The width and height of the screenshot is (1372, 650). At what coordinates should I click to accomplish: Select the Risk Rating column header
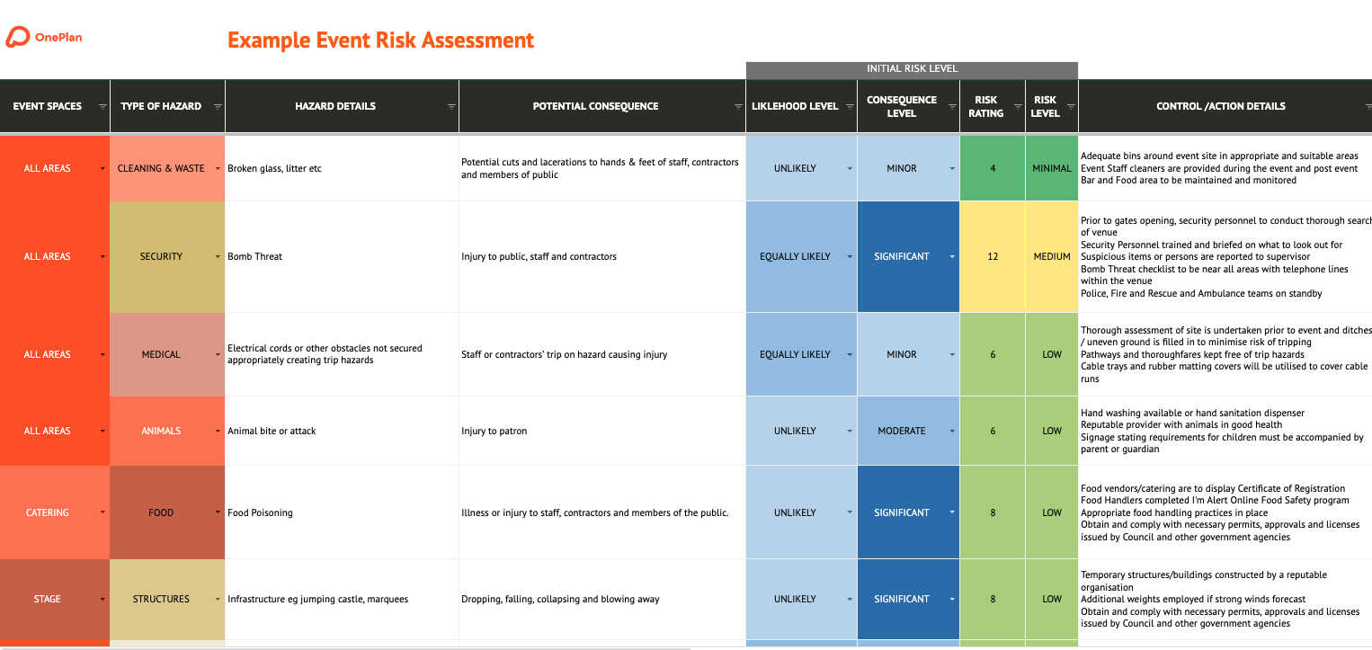point(985,106)
